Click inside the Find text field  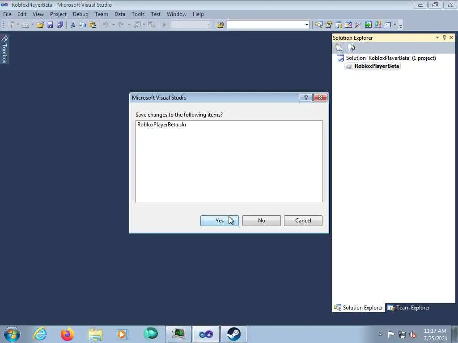(266, 25)
